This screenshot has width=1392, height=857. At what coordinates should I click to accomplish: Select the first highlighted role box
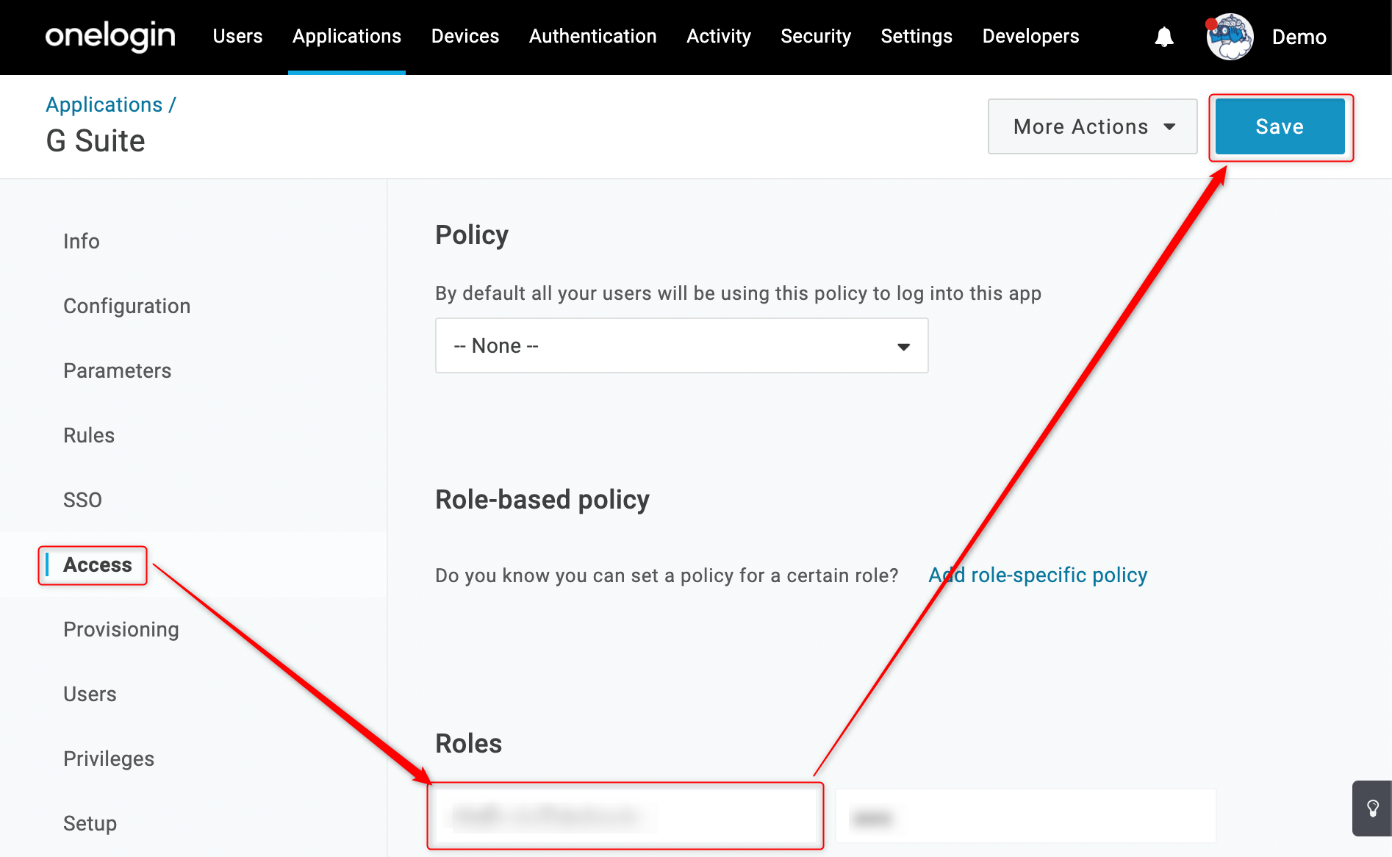(625, 816)
